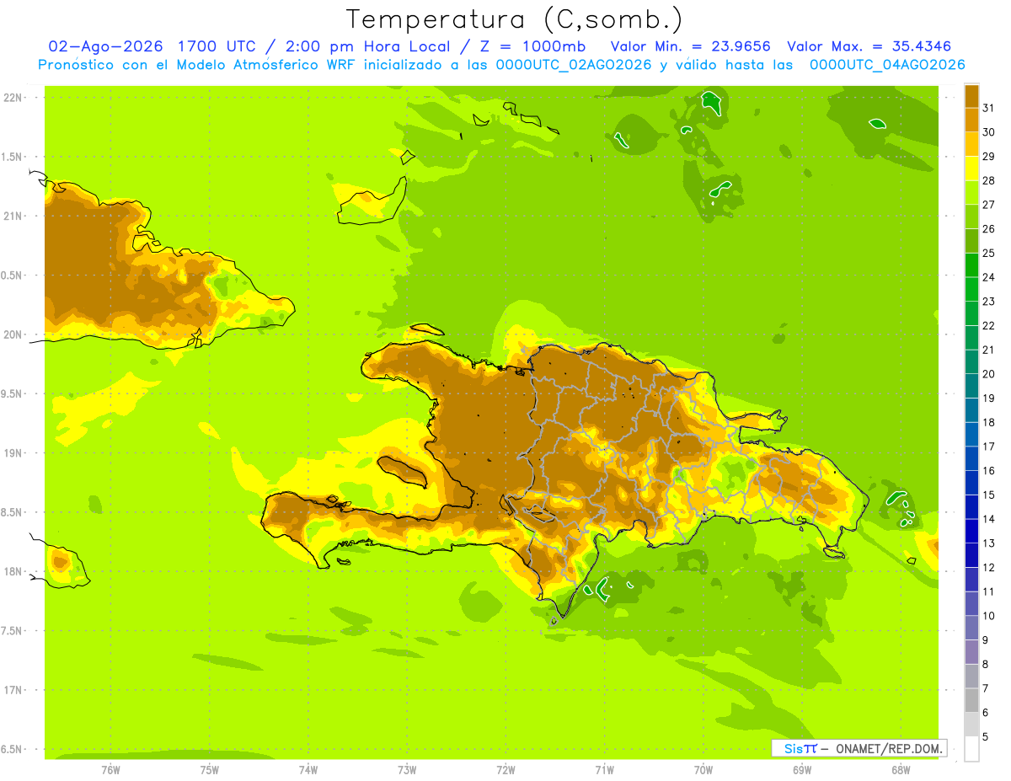Click '2:00 pm Hora Local' text

coord(366,46)
